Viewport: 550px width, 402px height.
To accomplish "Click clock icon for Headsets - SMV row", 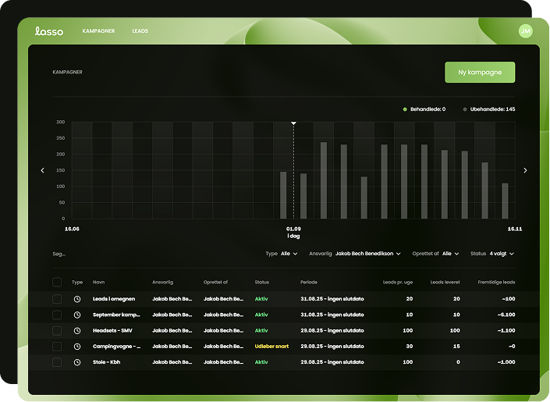I will pyautogui.click(x=77, y=330).
